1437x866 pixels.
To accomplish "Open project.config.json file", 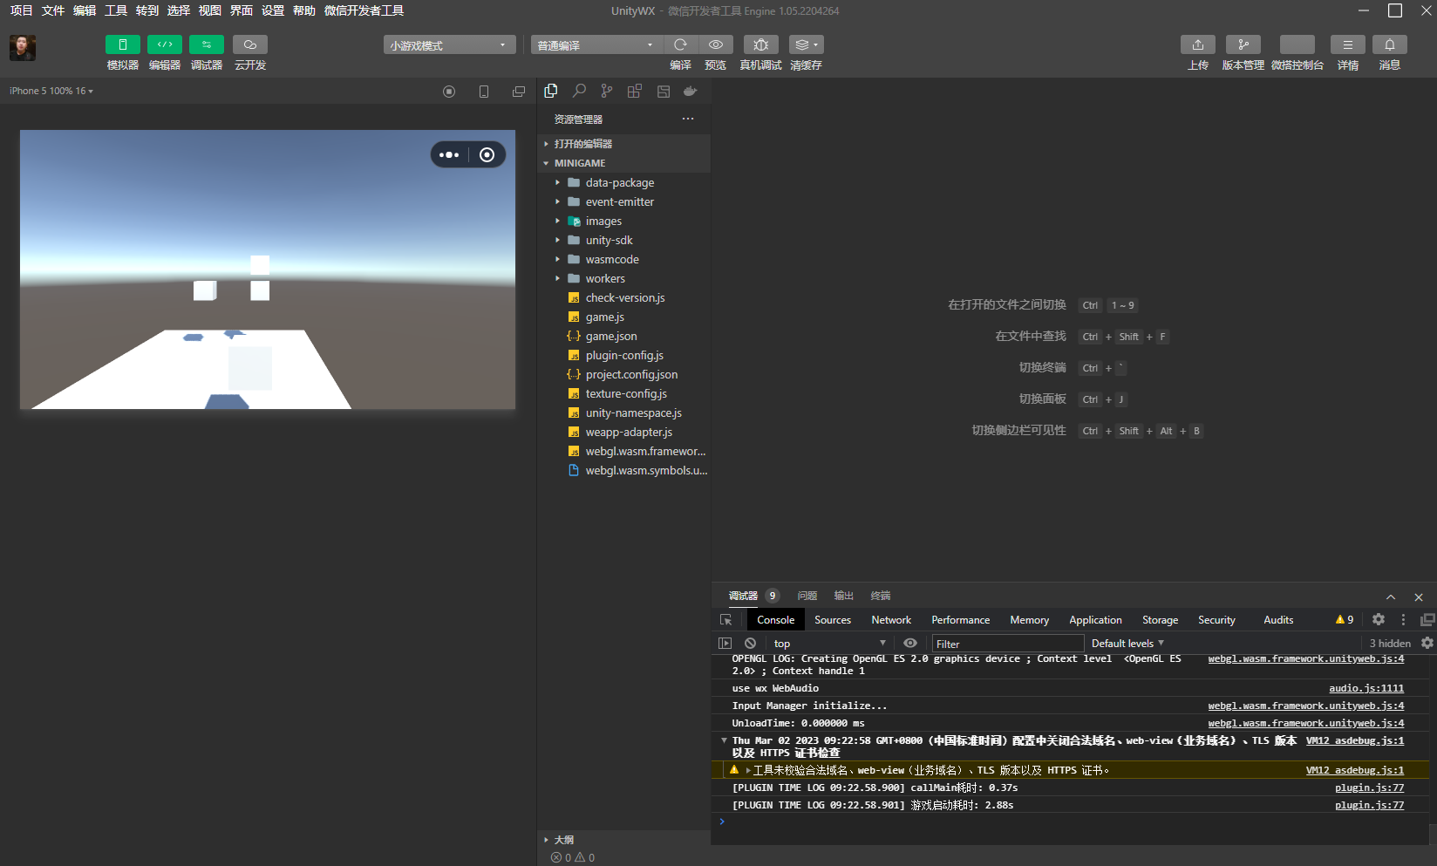I will tap(623, 374).
